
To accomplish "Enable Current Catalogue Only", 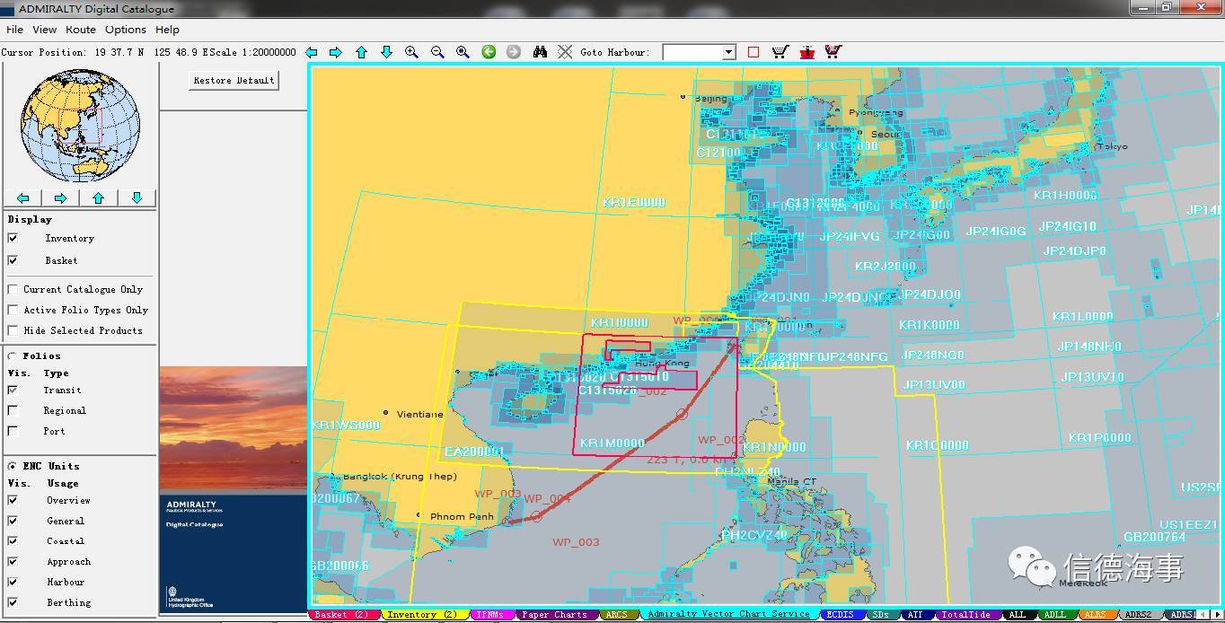I will tap(13, 289).
